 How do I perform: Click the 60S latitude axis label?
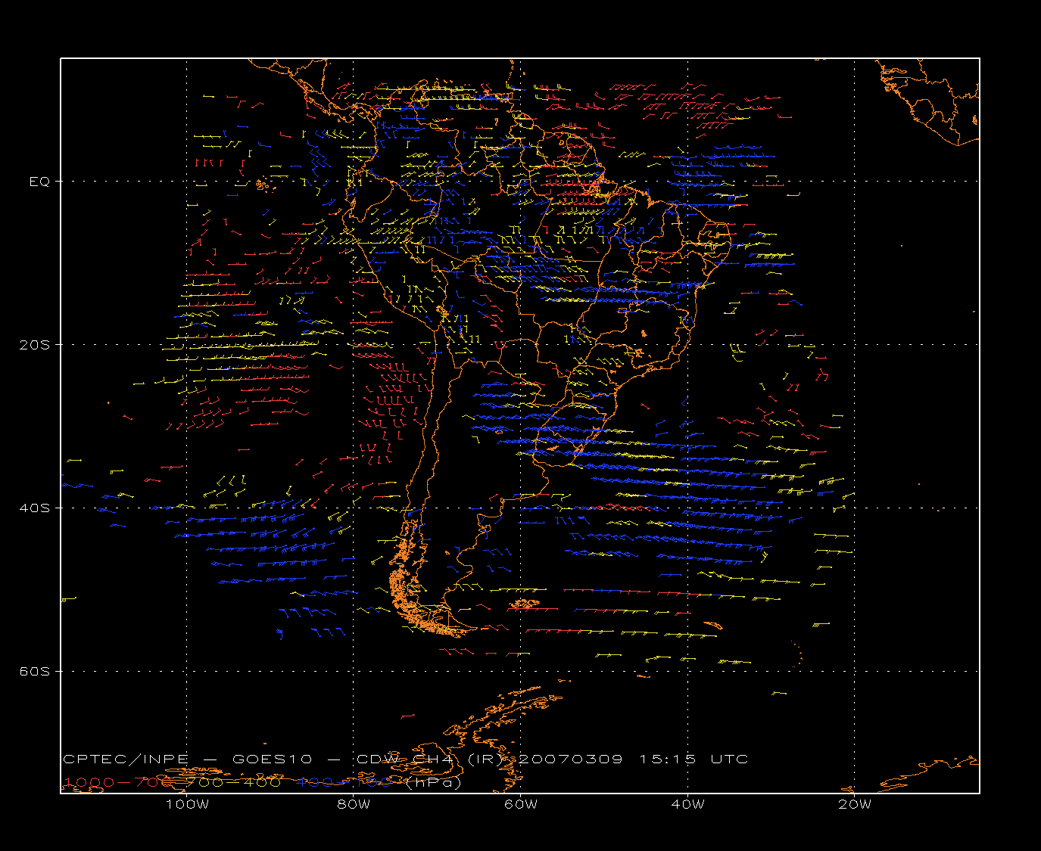click(34, 672)
